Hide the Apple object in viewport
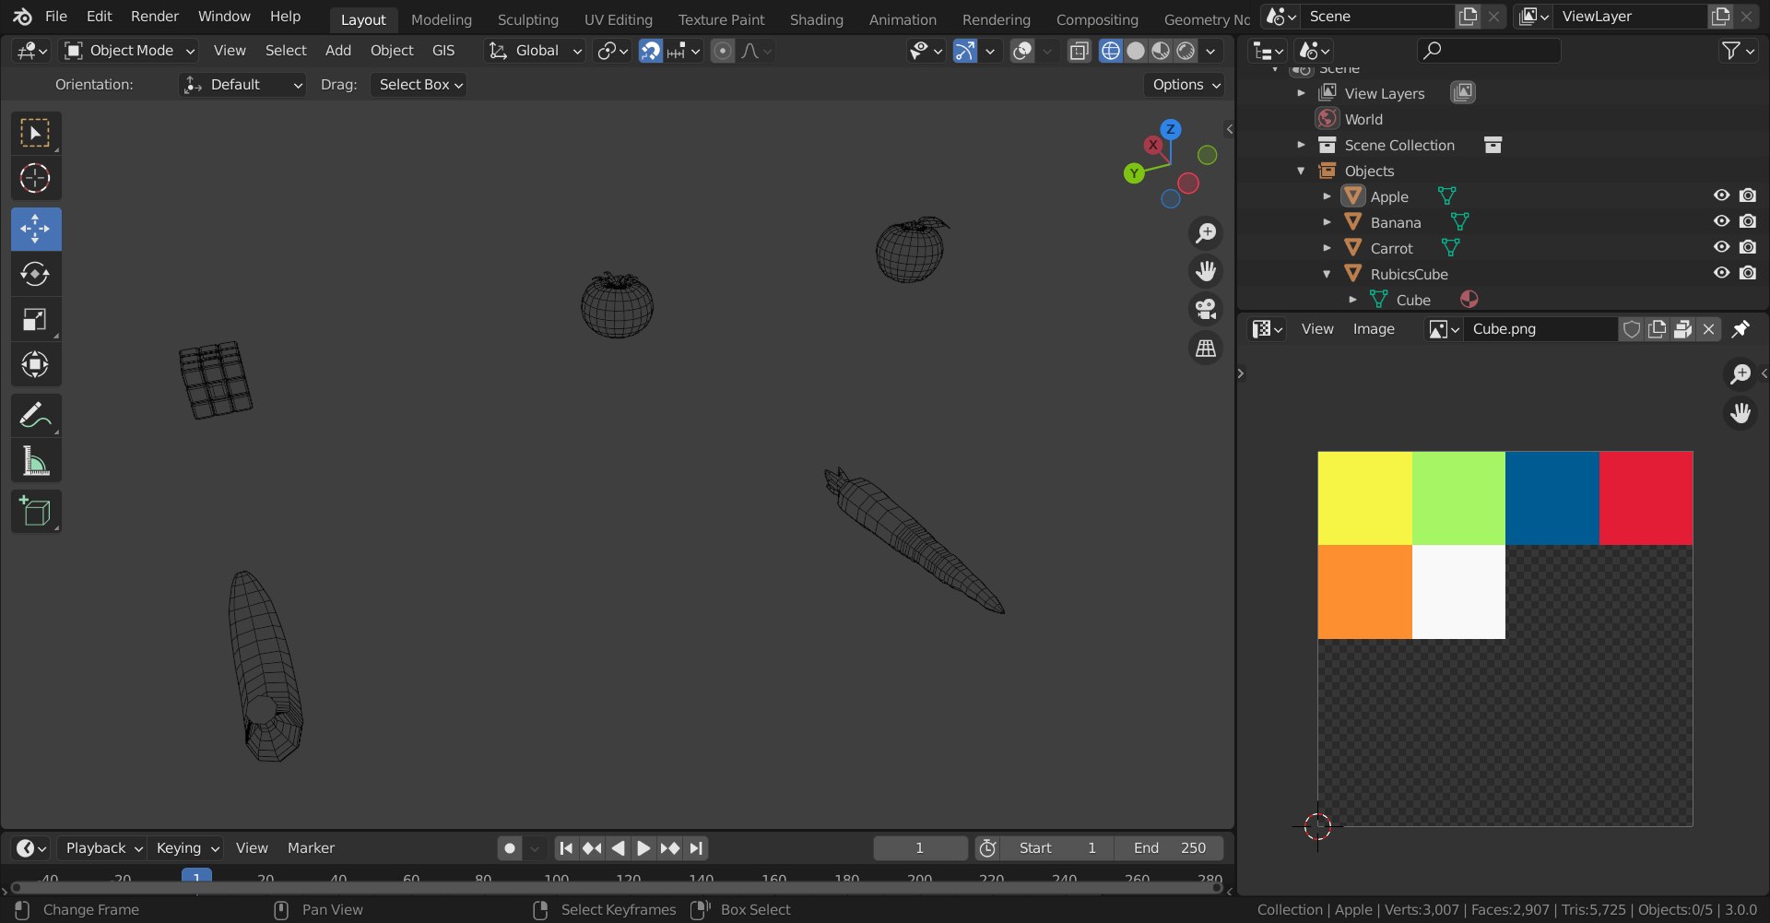This screenshot has width=1770, height=923. (x=1721, y=195)
